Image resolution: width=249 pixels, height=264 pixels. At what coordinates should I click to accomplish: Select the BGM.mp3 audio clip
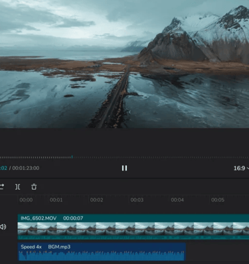click(102, 251)
